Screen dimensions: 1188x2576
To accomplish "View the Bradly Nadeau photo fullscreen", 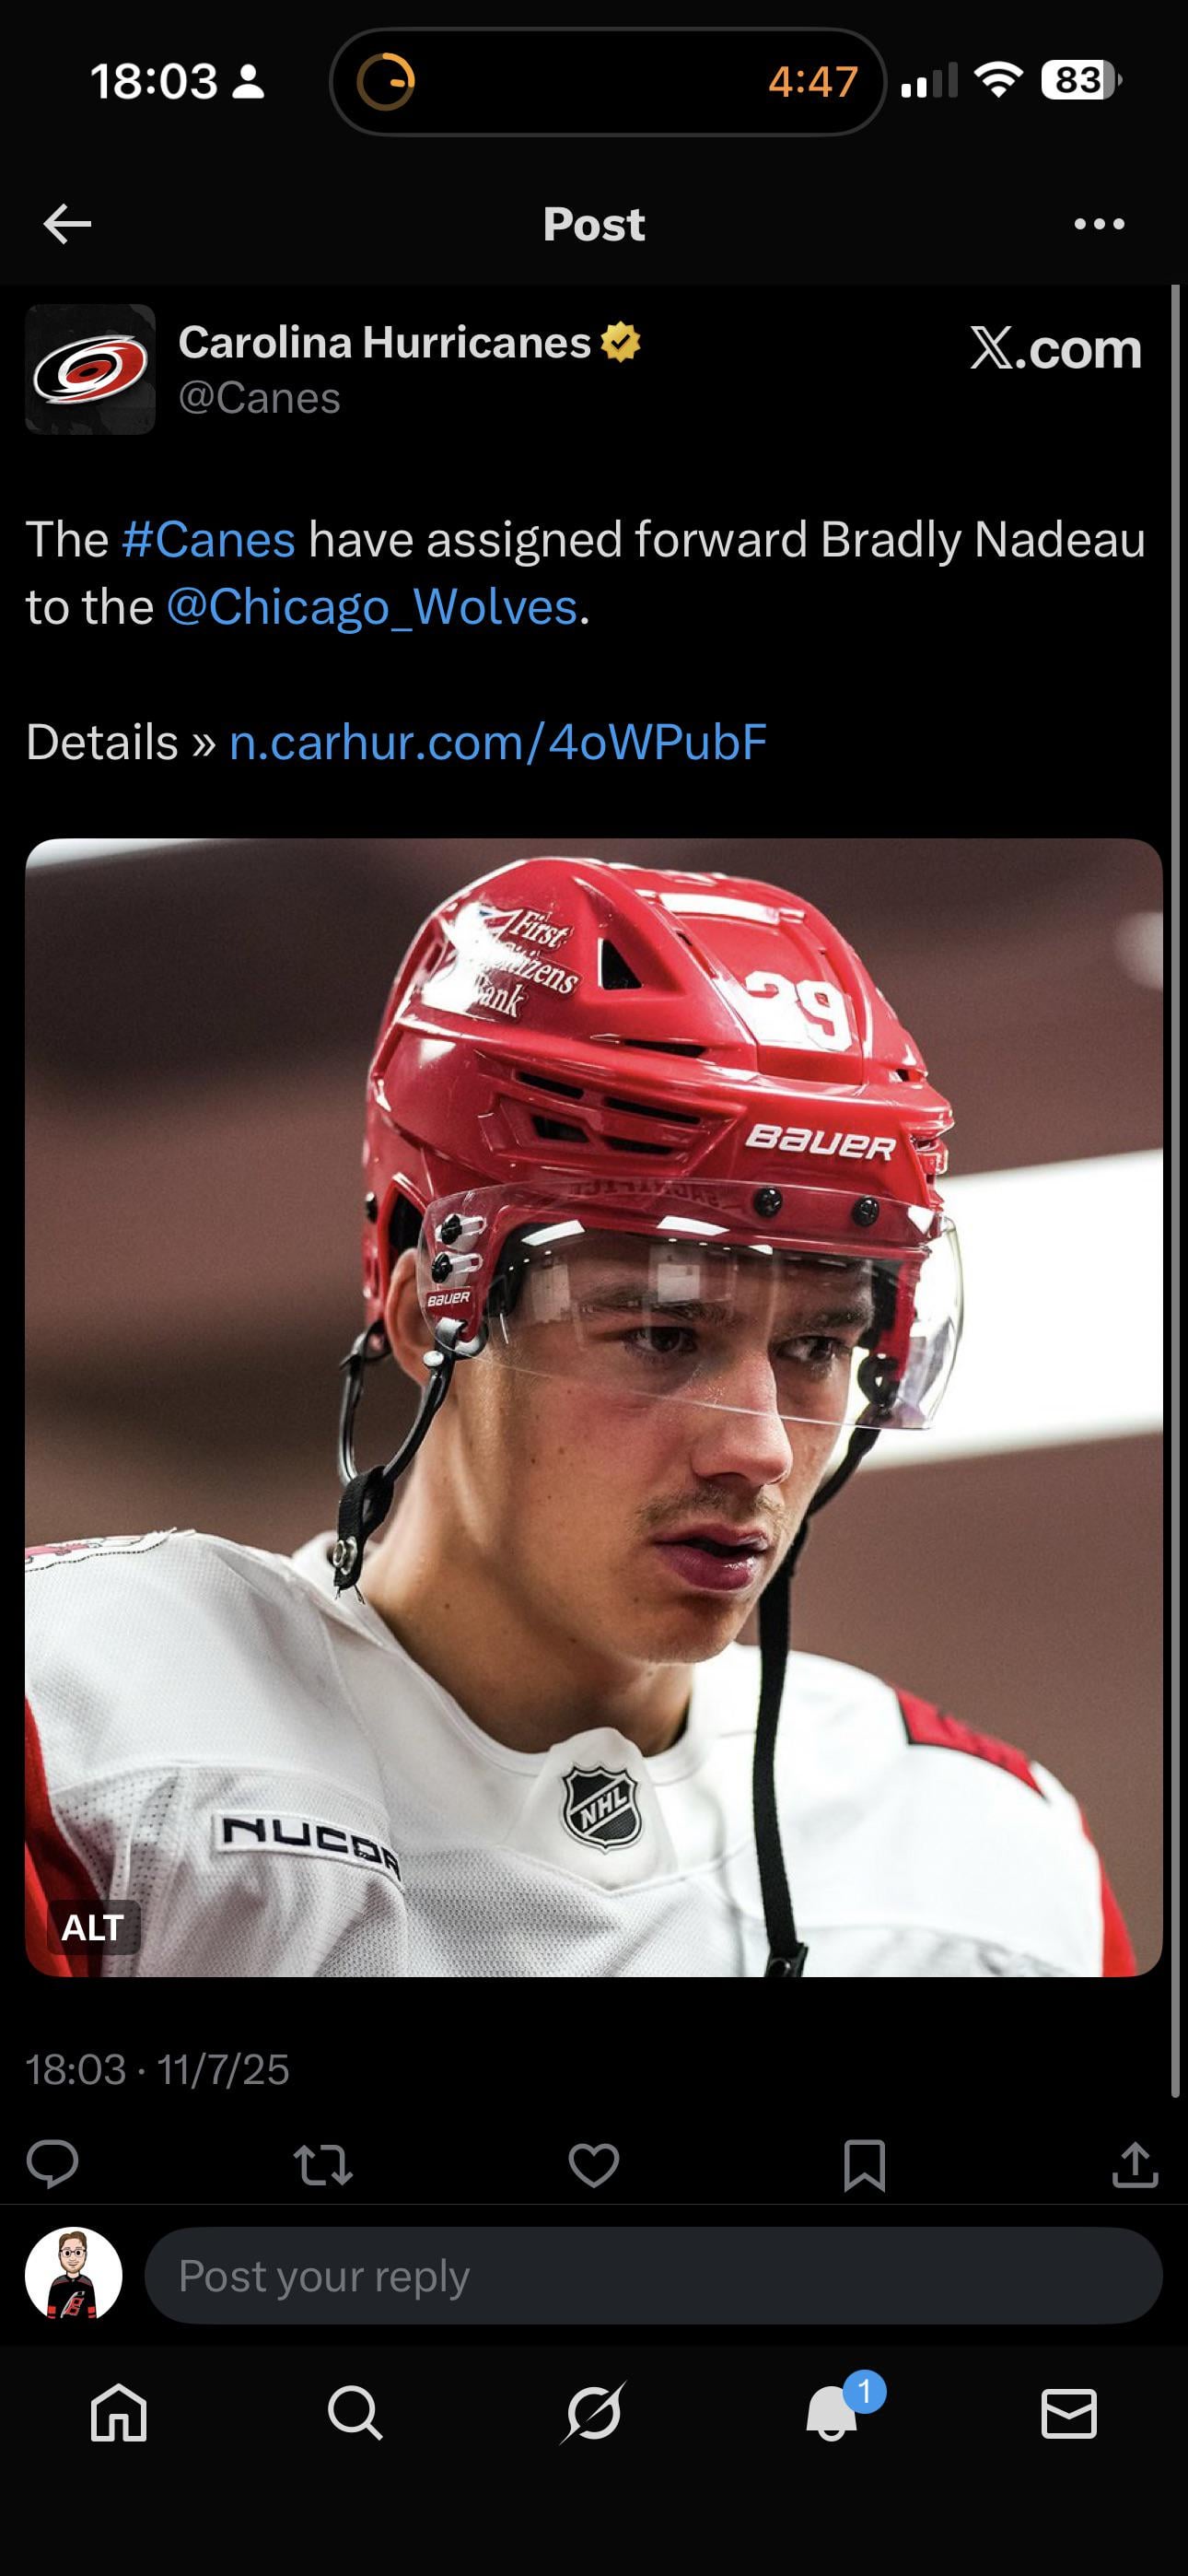I will click(x=594, y=1407).
